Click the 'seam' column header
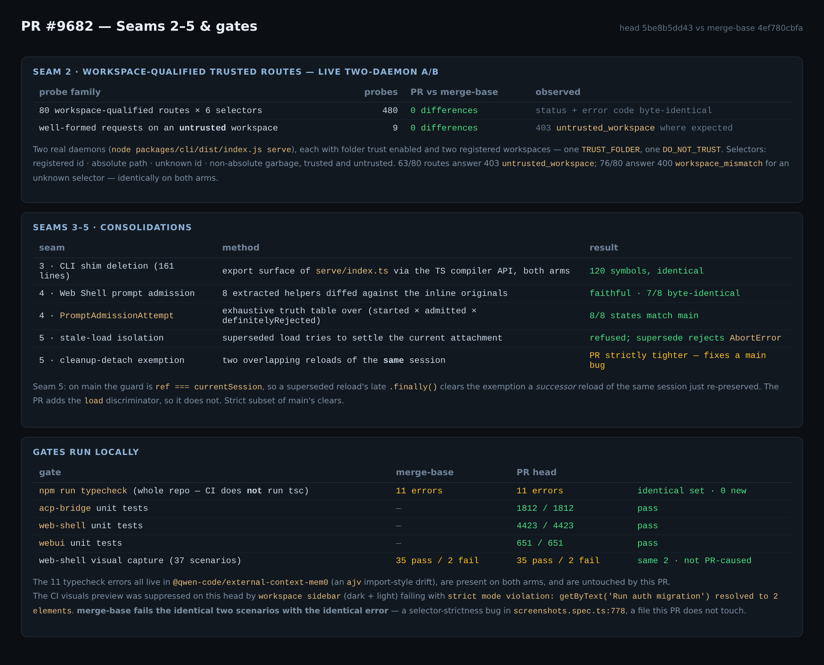The width and height of the screenshot is (824, 665). [x=52, y=247]
